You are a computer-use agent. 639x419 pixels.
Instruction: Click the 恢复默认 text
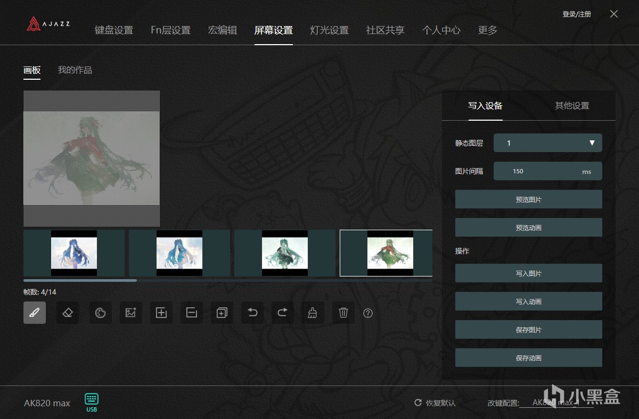pyautogui.click(x=441, y=403)
